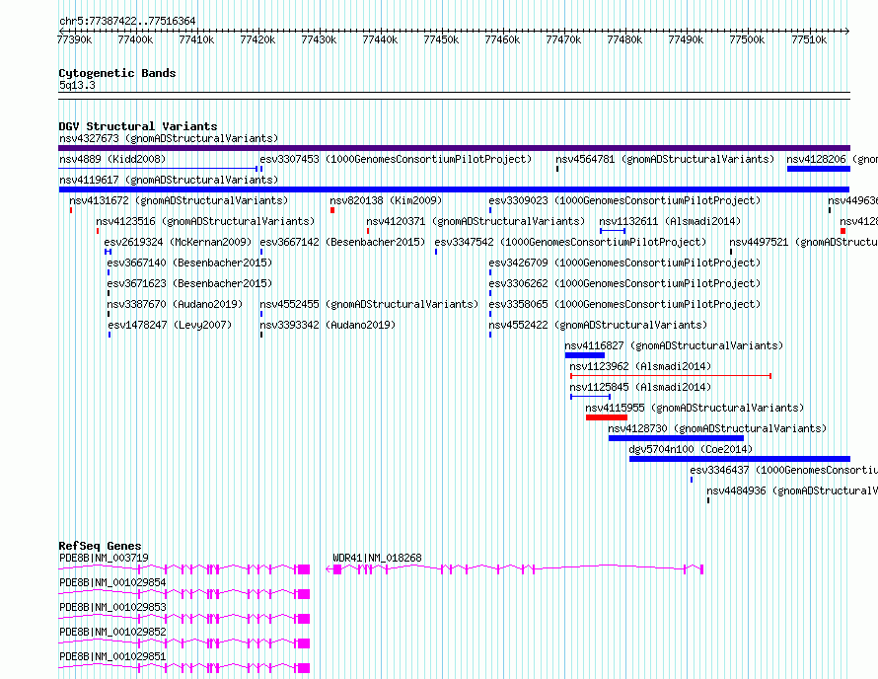
Task: Click the 77450k ruler position
Action: point(441,39)
